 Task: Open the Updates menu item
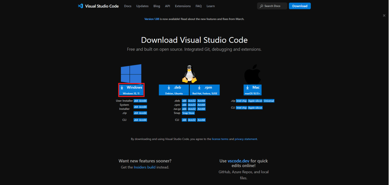click(x=142, y=6)
